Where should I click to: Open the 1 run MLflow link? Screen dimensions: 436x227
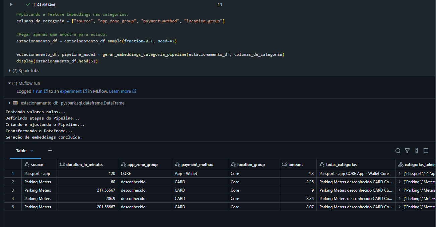37,91
